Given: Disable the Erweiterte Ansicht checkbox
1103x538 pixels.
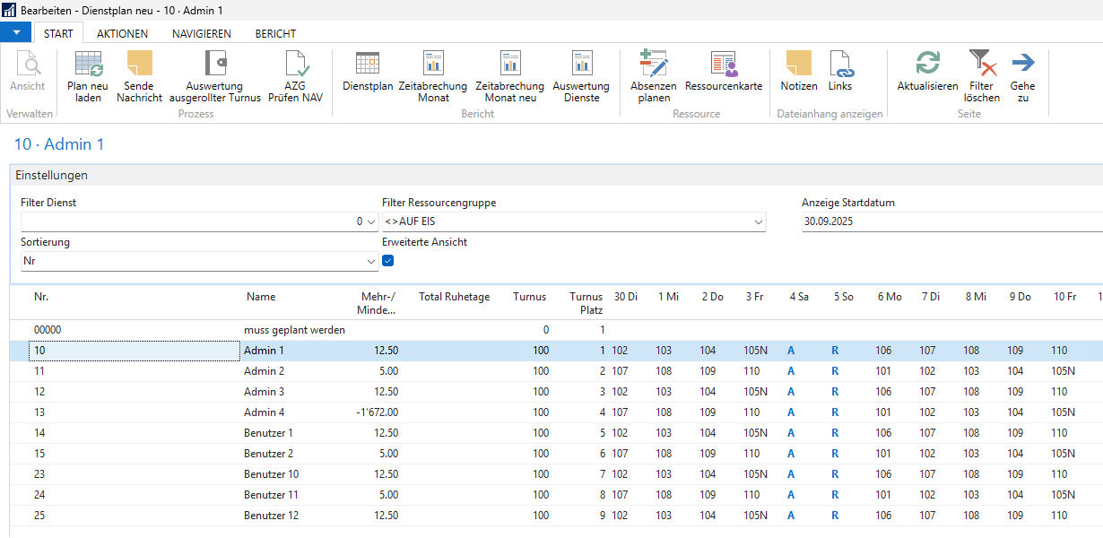Looking at the screenshot, I should (x=388, y=261).
